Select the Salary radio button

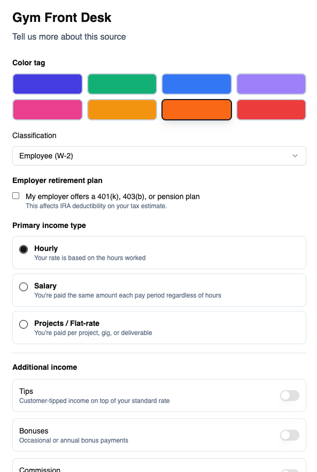24,287
